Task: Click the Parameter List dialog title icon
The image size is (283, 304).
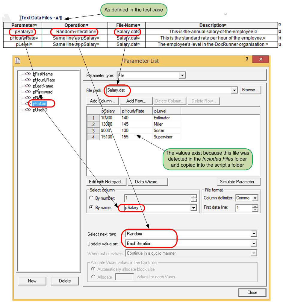Action: pyautogui.click(x=18, y=60)
